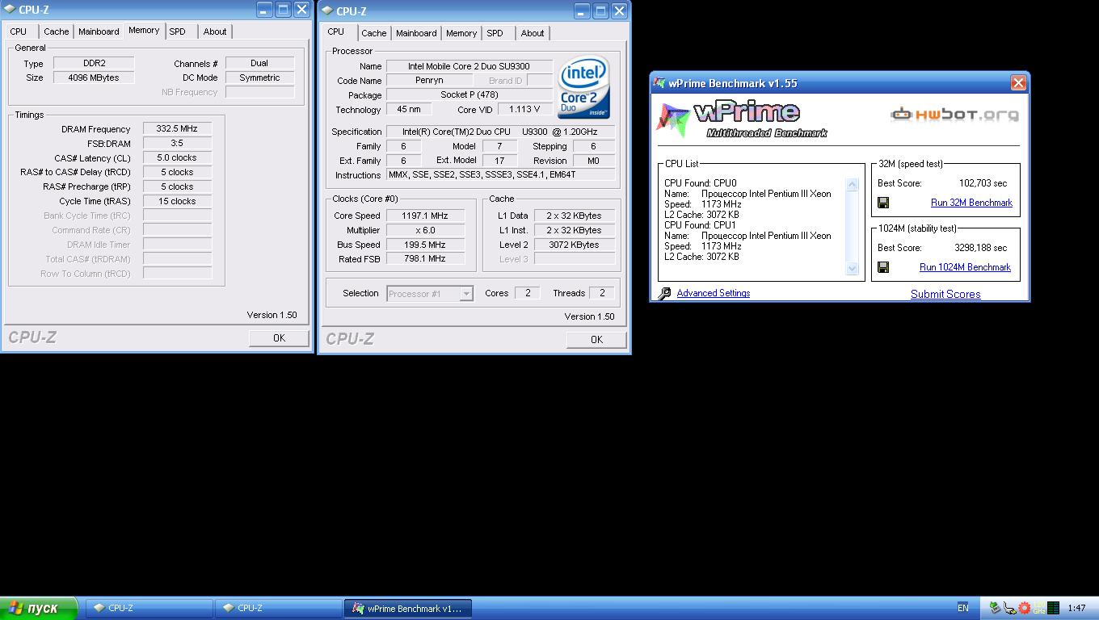Open Cache tab in Memory CPU-Z window
This screenshot has width=1099, height=620.
pos(56,31)
